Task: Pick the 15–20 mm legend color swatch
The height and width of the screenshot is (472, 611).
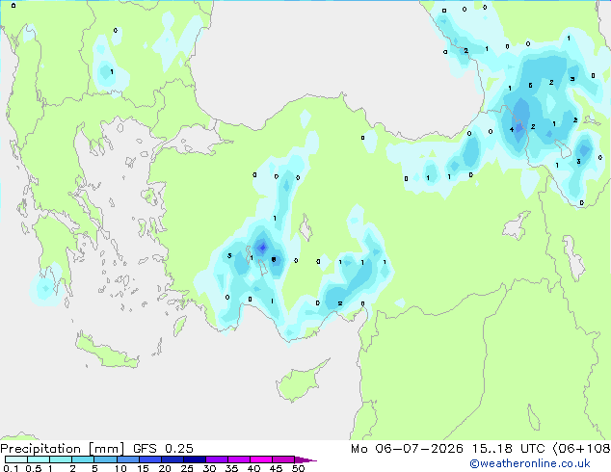Action: coord(149,459)
